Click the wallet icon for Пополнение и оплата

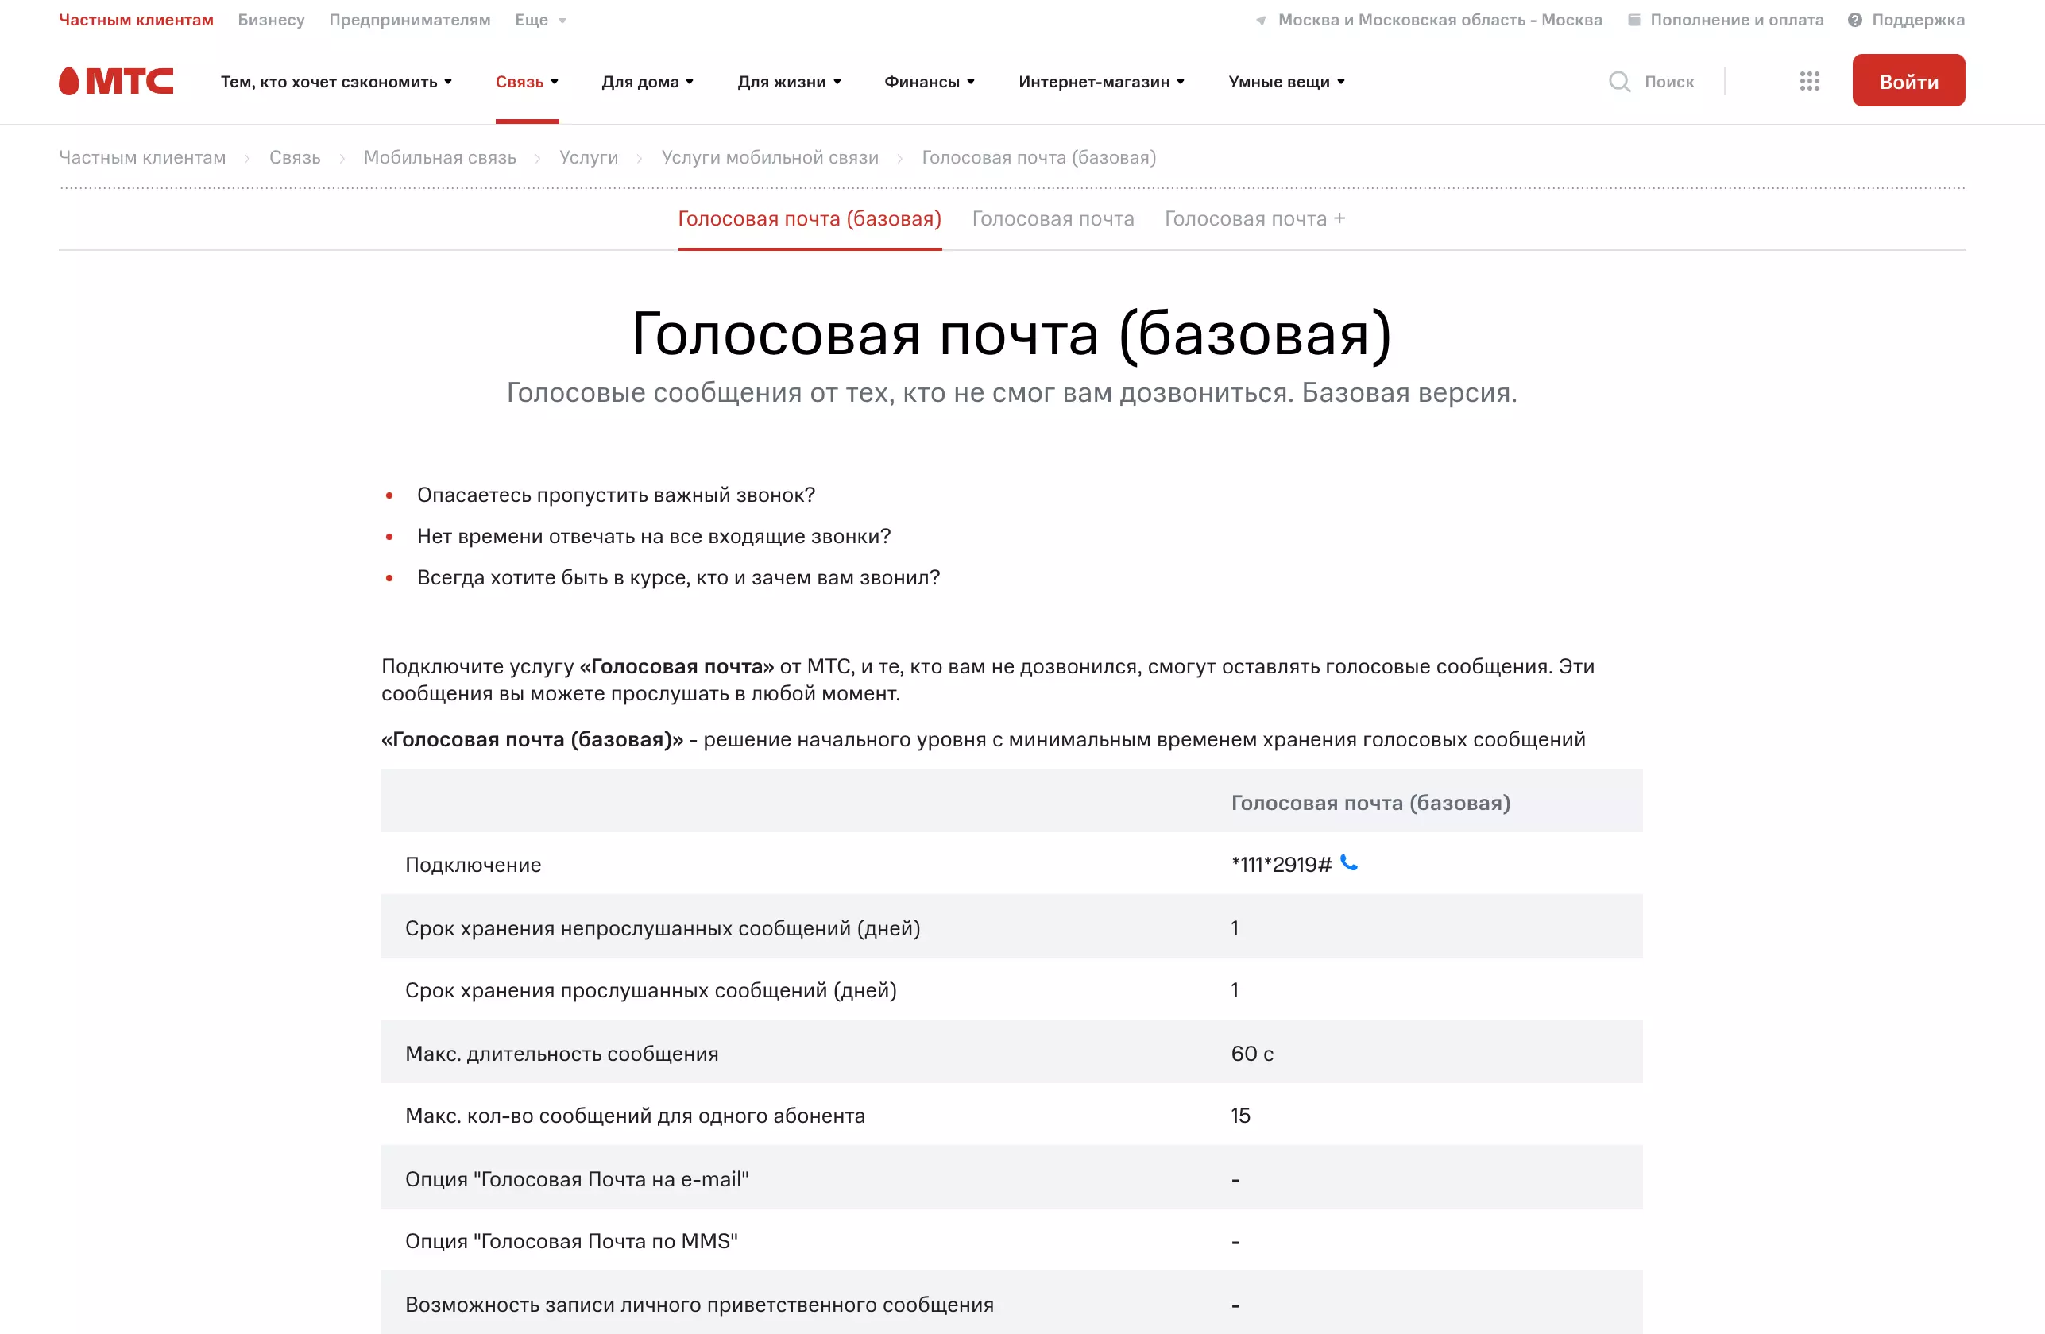point(1634,20)
